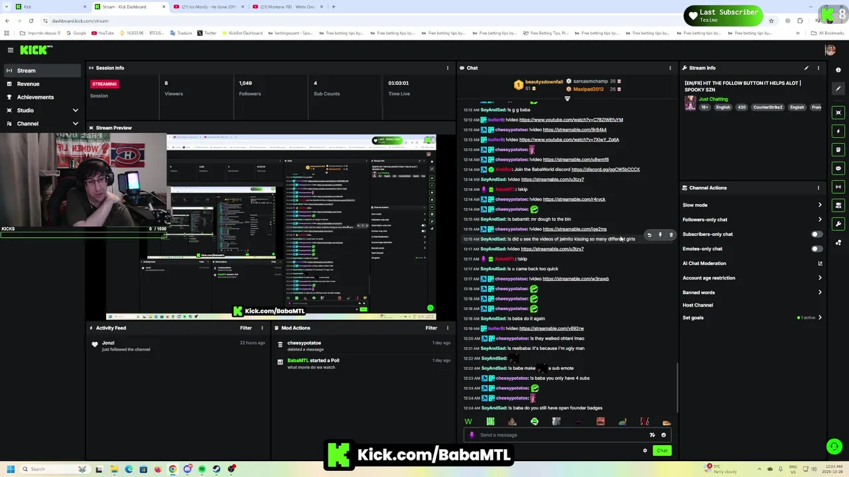Image resolution: width=849 pixels, height=477 pixels.
Task: Toggle the lightning bolt widget in right rail
Action: (x=838, y=131)
